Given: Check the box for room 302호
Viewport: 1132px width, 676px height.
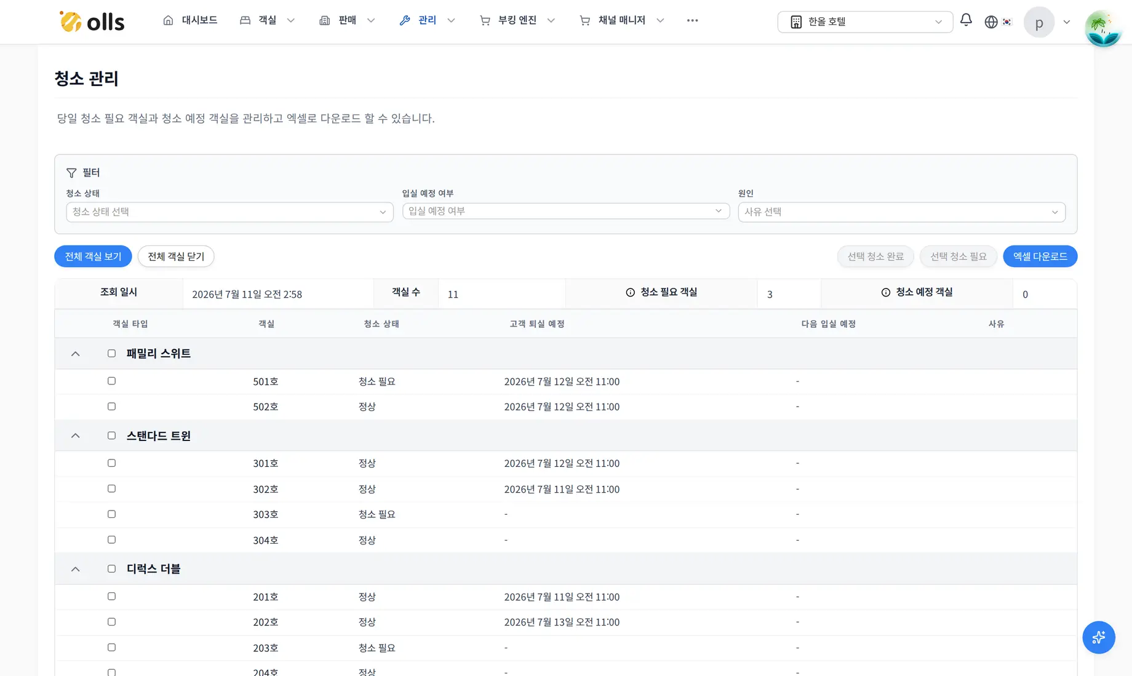Looking at the screenshot, I should pos(111,488).
